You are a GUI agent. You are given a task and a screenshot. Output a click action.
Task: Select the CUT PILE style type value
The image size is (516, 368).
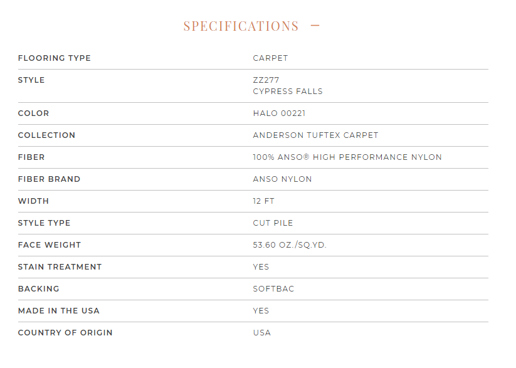click(x=273, y=223)
